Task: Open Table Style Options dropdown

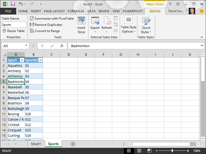Action: point(128,25)
